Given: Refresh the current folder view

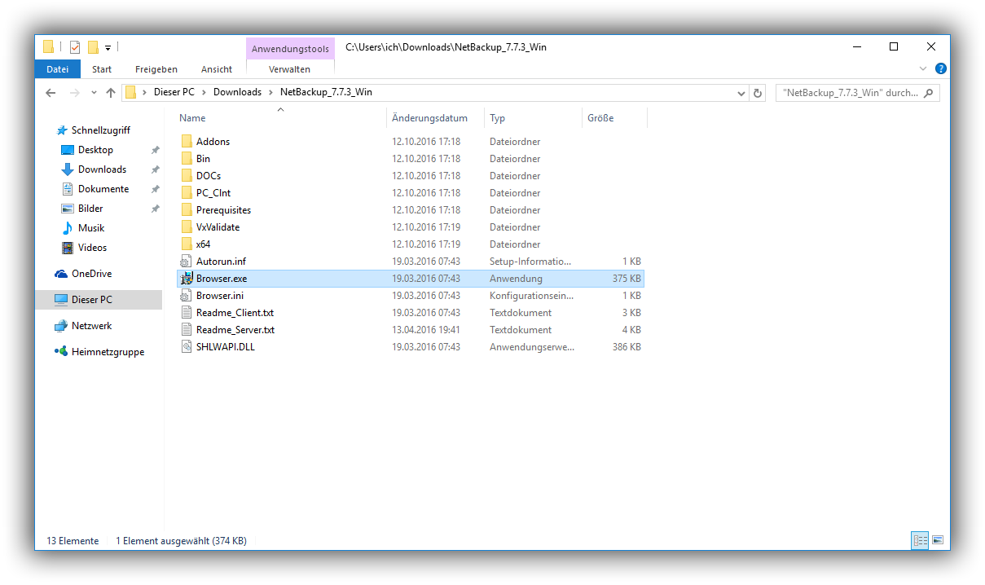Looking at the screenshot, I should pyautogui.click(x=759, y=93).
